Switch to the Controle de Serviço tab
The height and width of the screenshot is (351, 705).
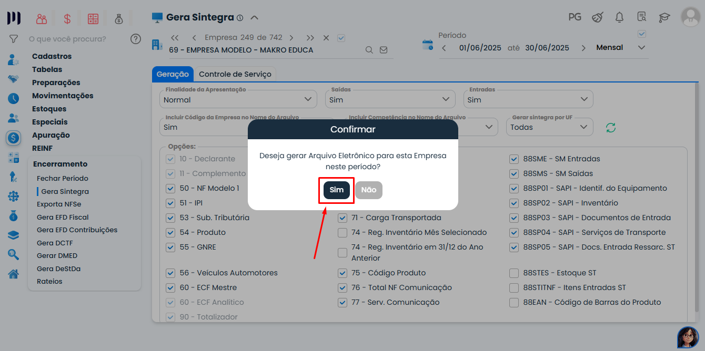[x=235, y=74]
